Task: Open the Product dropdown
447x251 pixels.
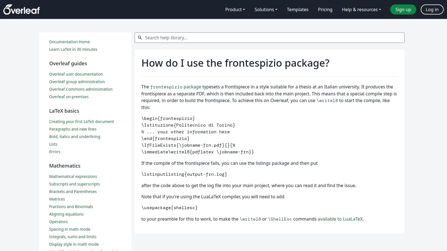Action: click(x=235, y=9)
